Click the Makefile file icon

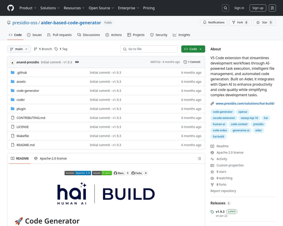pos(13,136)
